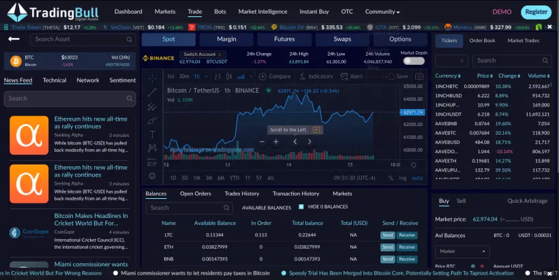Click the Binance exchange logo
Viewport: 559px width, 280px height.
point(158,58)
